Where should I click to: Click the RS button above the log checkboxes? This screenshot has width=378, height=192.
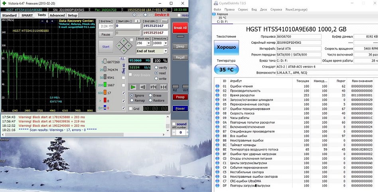click(122, 58)
